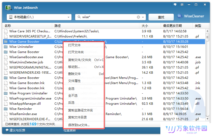The width and height of the screenshot is (212, 136).
Task: Click file icon of WiseAppManager.dll
Action: pyautogui.click(x=6, y=104)
